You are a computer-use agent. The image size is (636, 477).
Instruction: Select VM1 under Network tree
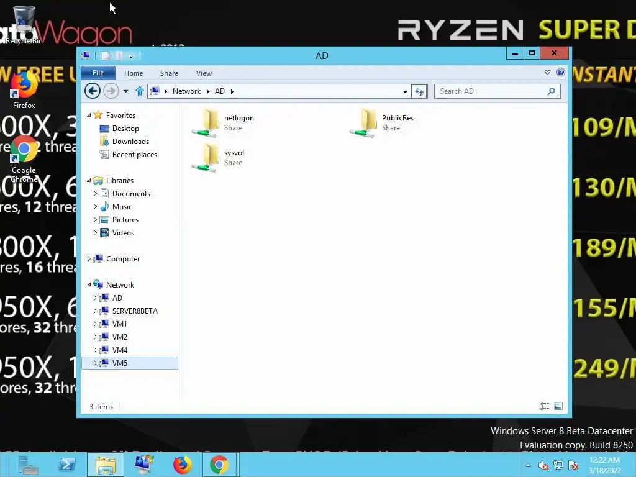point(119,324)
